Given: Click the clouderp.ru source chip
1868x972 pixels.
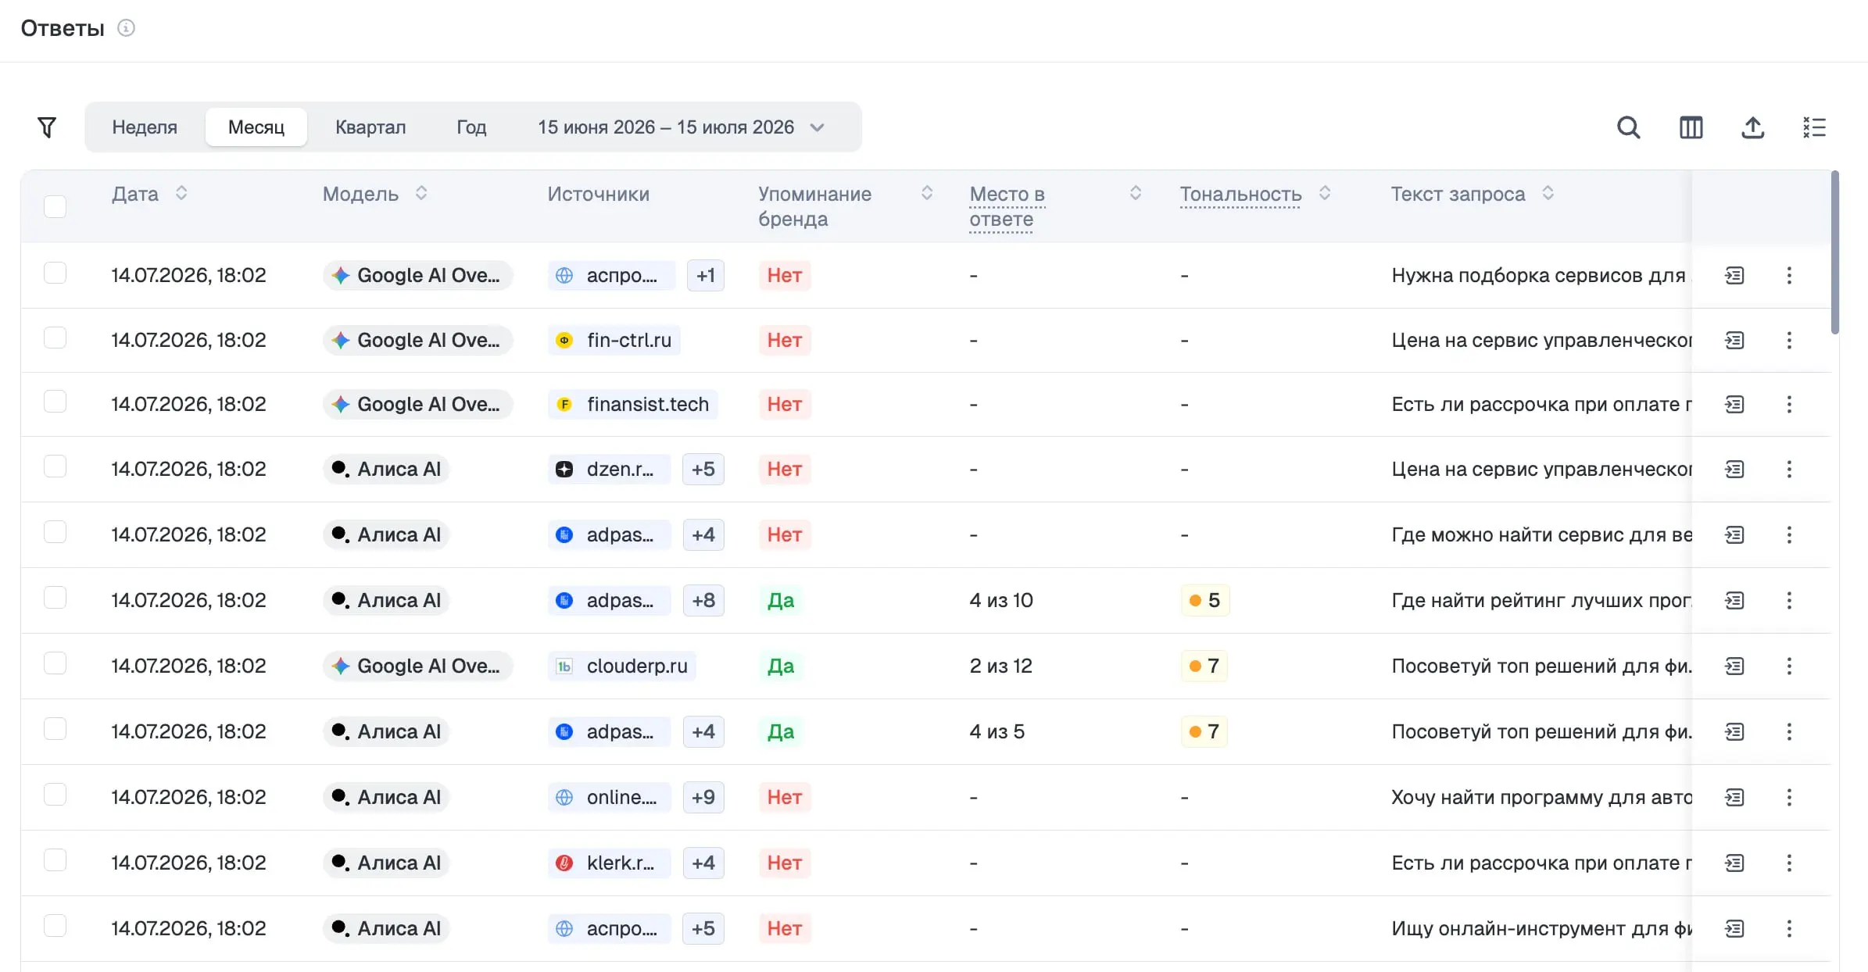Looking at the screenshot, I should click(622, 666).
